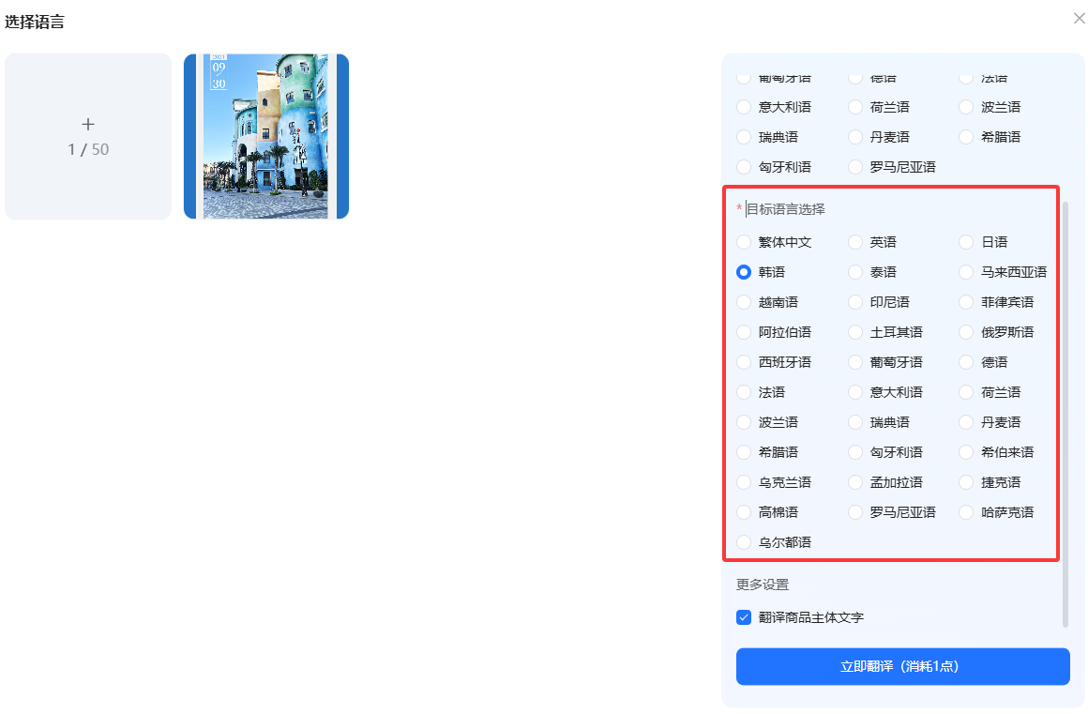Viewport: 1088px width, 714px height.
Task: Select 泰语 radio option
Action: (855, 272)
